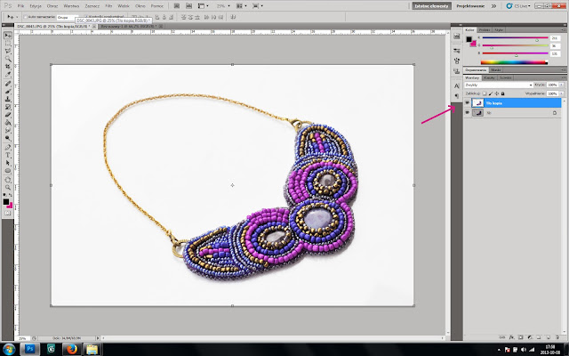Click the foreground color swatch in Kolor panel
This screenshot has height=356, width=569.
(470, 40)
